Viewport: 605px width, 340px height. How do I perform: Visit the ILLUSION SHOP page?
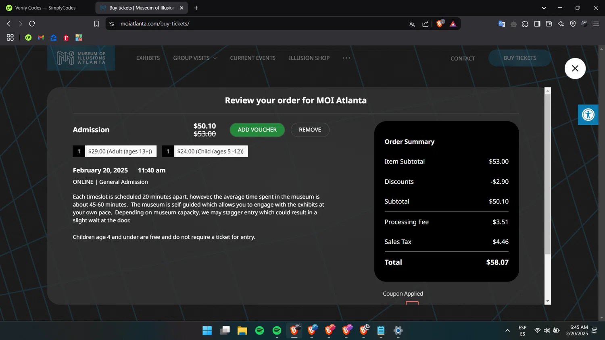[x=309, y=58]
